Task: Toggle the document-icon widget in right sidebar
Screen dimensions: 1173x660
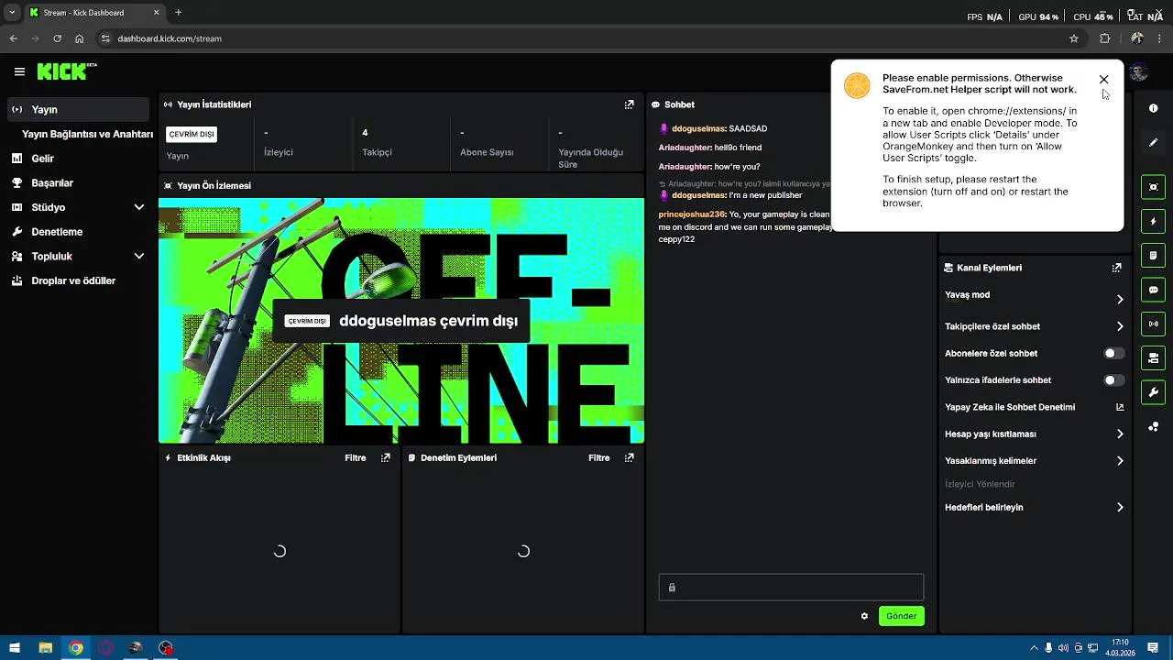Action: pos(1153,255)
